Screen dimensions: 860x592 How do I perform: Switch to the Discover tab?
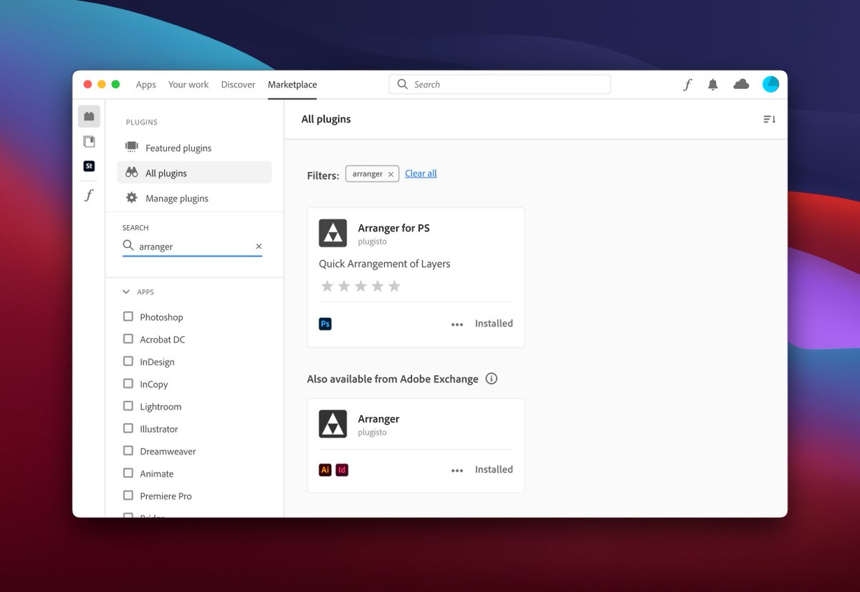point(238,85)
